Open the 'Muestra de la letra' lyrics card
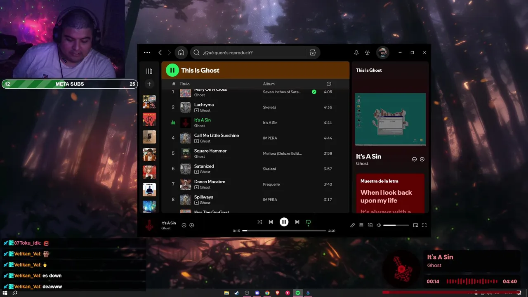 click(x=390, y=193)
